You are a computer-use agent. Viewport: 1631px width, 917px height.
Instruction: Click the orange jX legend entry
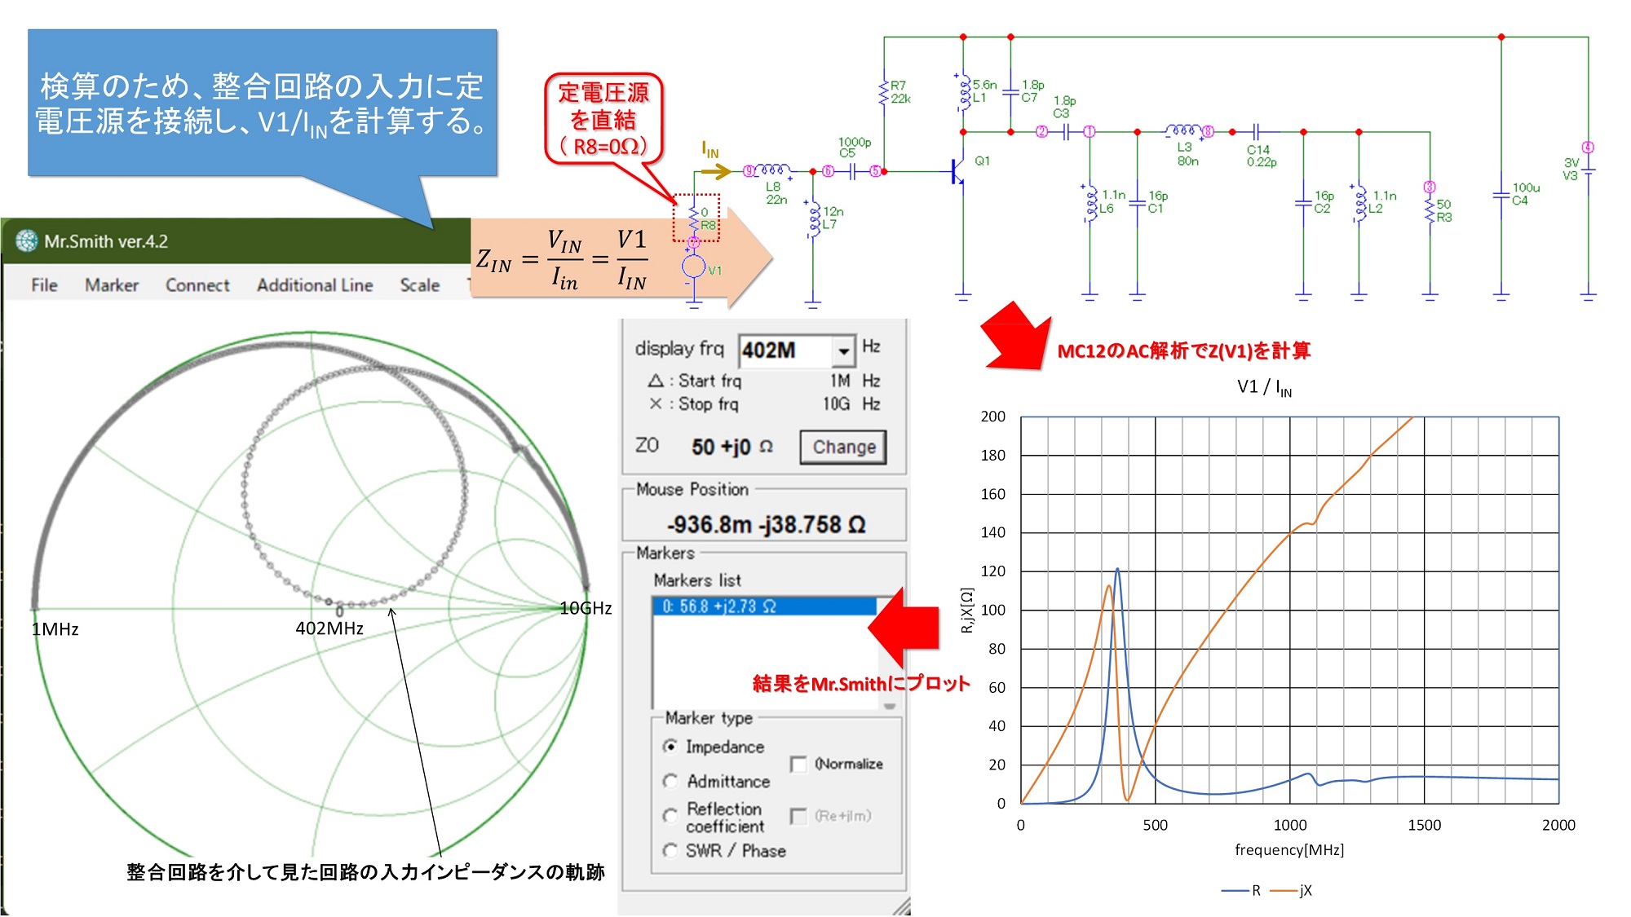coord(1292,890)
